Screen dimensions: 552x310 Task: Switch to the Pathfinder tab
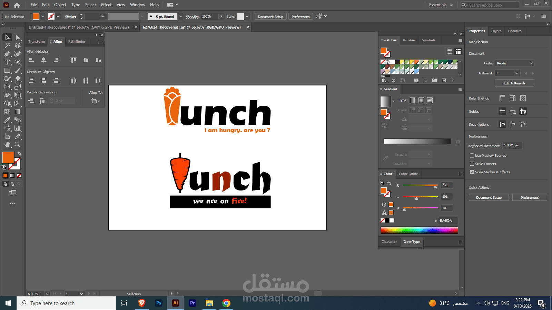pos(77,42)
